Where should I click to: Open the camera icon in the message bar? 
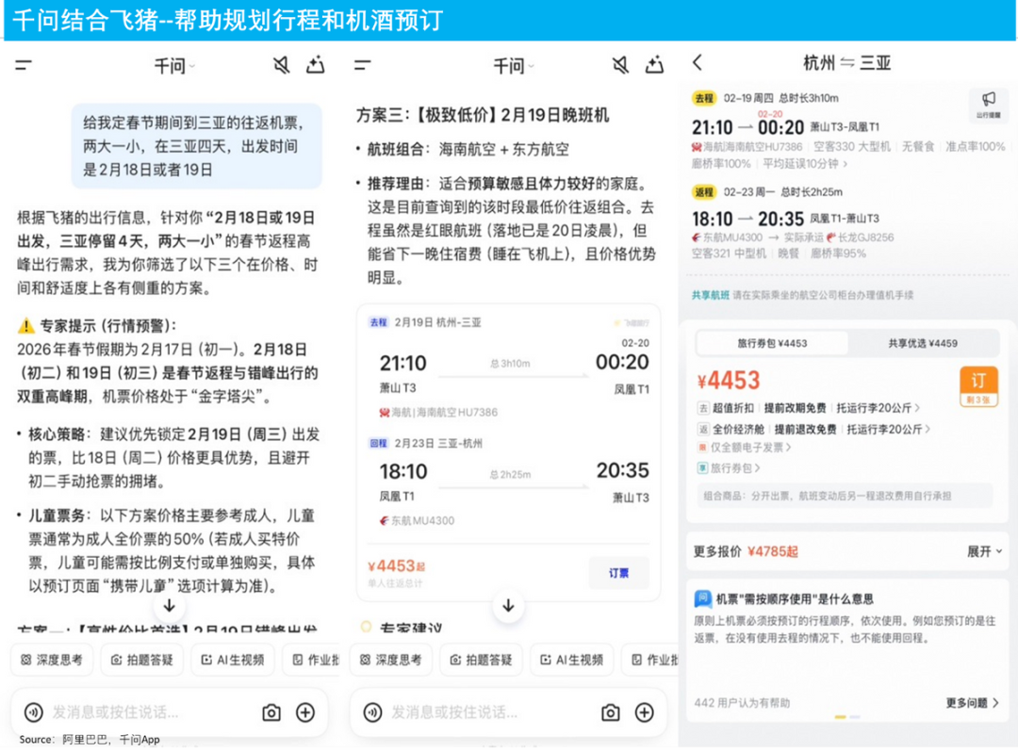271,713
